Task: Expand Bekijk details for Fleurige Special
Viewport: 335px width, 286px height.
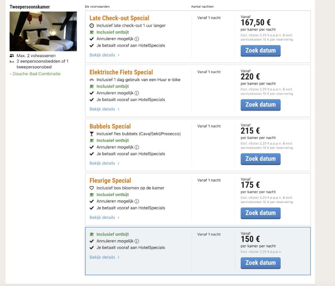Action: pyautogui.click(x=104, y=217)
